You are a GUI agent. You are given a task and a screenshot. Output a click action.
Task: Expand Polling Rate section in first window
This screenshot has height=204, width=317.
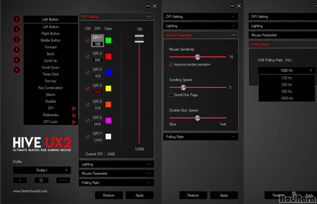pyautogui.click(x=116, y=183)
